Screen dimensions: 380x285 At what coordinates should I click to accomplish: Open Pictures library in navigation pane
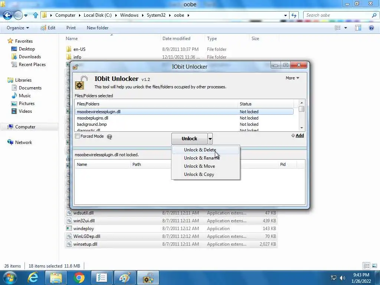click(x=27, y=103)
